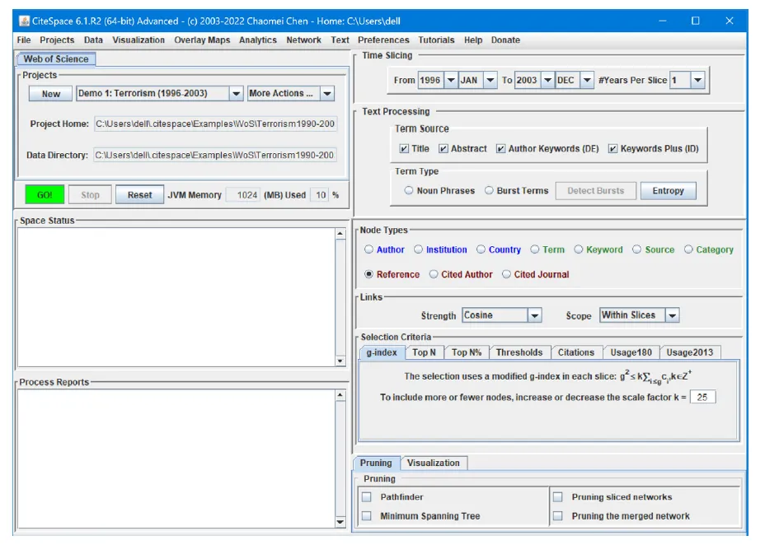Screen dimensions: 765x545
Task: Open the From year 1996 dropdown
Action: tap(451, 80)
